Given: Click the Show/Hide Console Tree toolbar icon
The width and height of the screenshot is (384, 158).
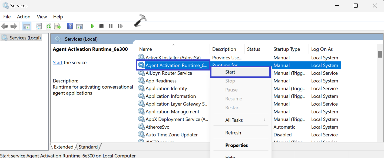Looking at the screenshot, I should tap(27, 26).
